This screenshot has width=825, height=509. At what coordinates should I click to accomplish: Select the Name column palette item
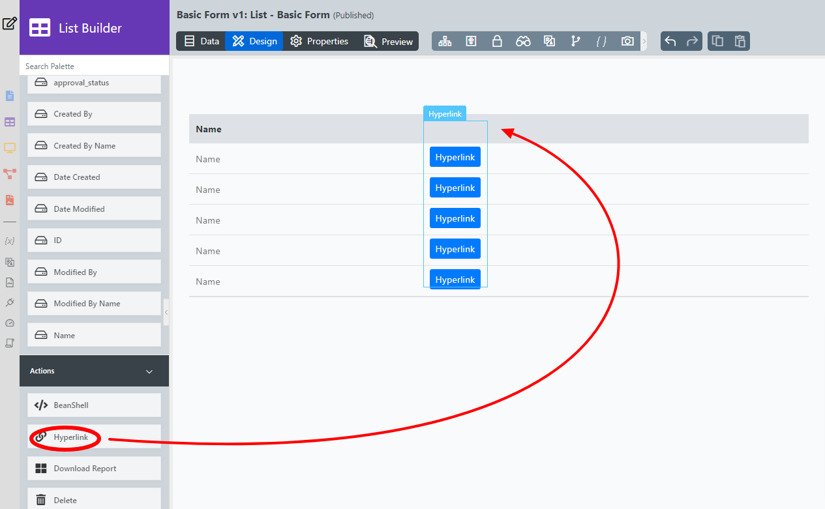[94, 335]
